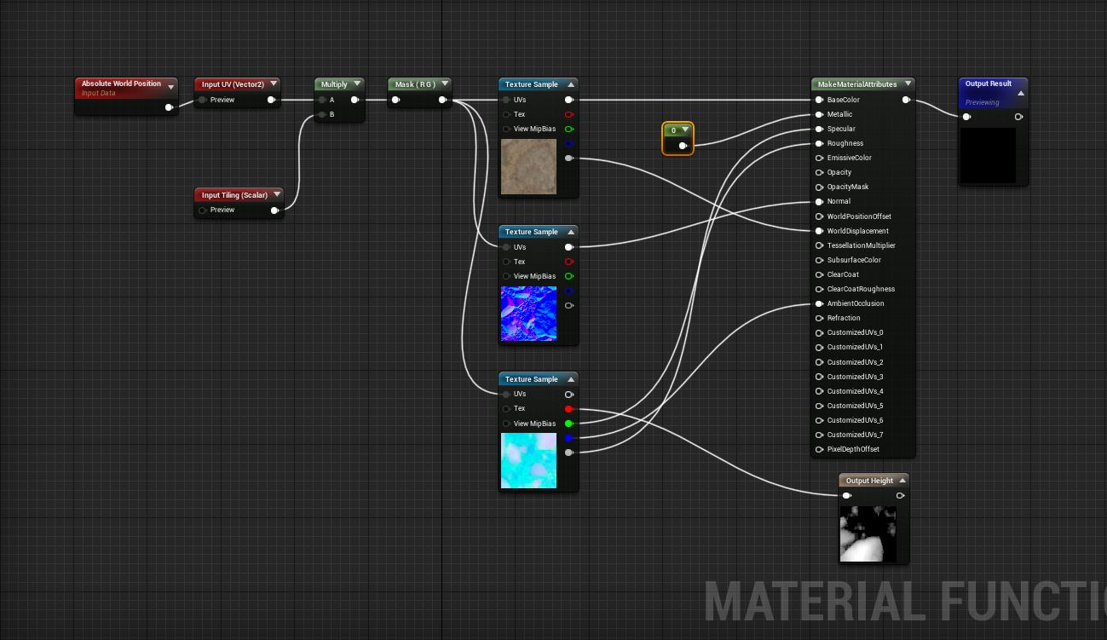This screenshot has height=640, width=1107.
Task: Click the Multiply node output pin
Action: [355, 100]
